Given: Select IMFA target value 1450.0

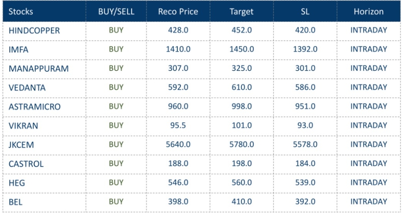Looking at the screenshot, I should 241,49.
